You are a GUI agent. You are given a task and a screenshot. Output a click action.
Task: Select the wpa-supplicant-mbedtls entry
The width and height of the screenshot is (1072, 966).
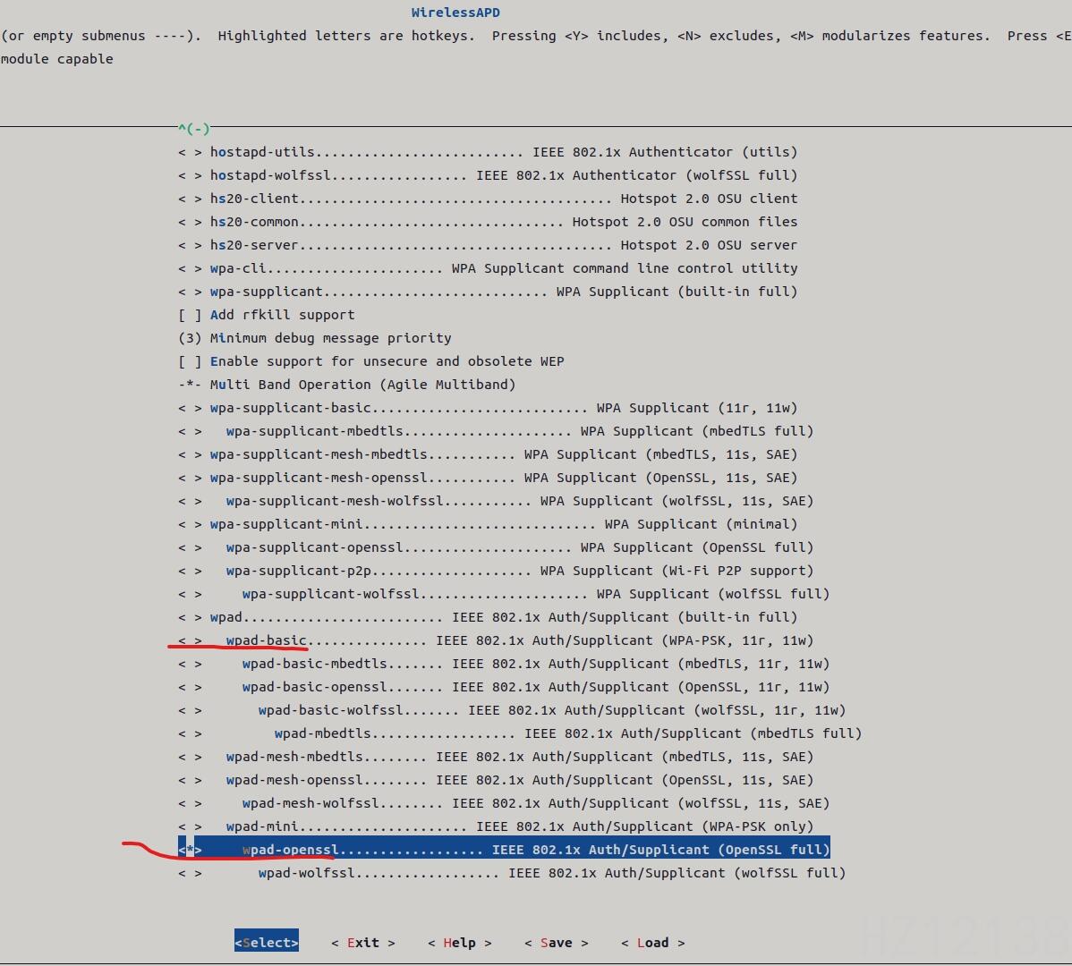coord(496,430)
